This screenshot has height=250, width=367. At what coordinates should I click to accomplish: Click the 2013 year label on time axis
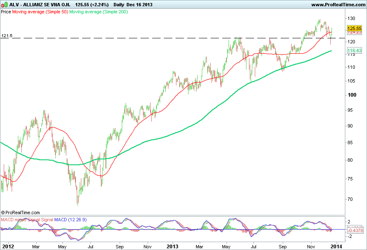click(173, 247)
